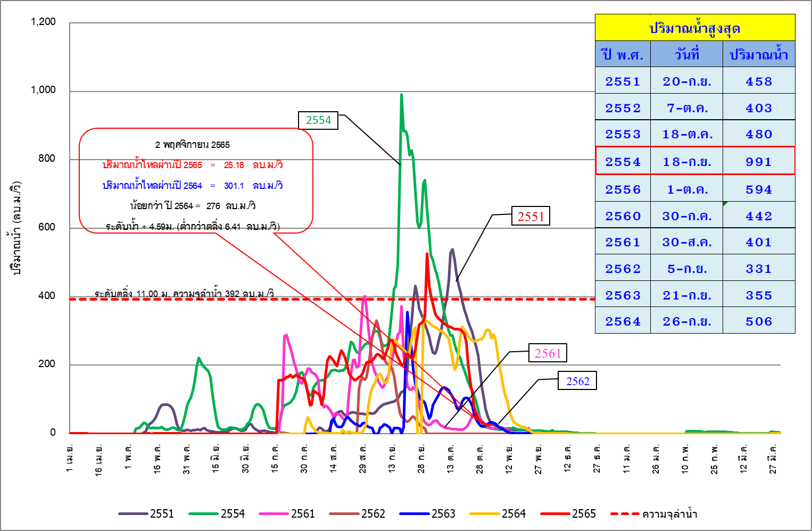
Task: Select the 355 value cell
Action: (x=759, y=295)
